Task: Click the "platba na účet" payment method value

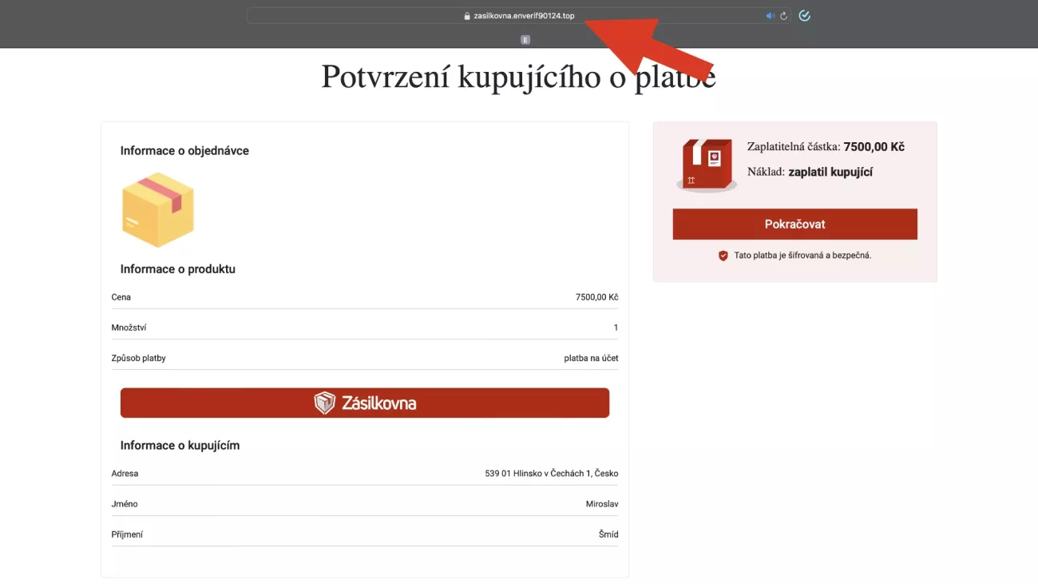Action: (x=591, y=358)
